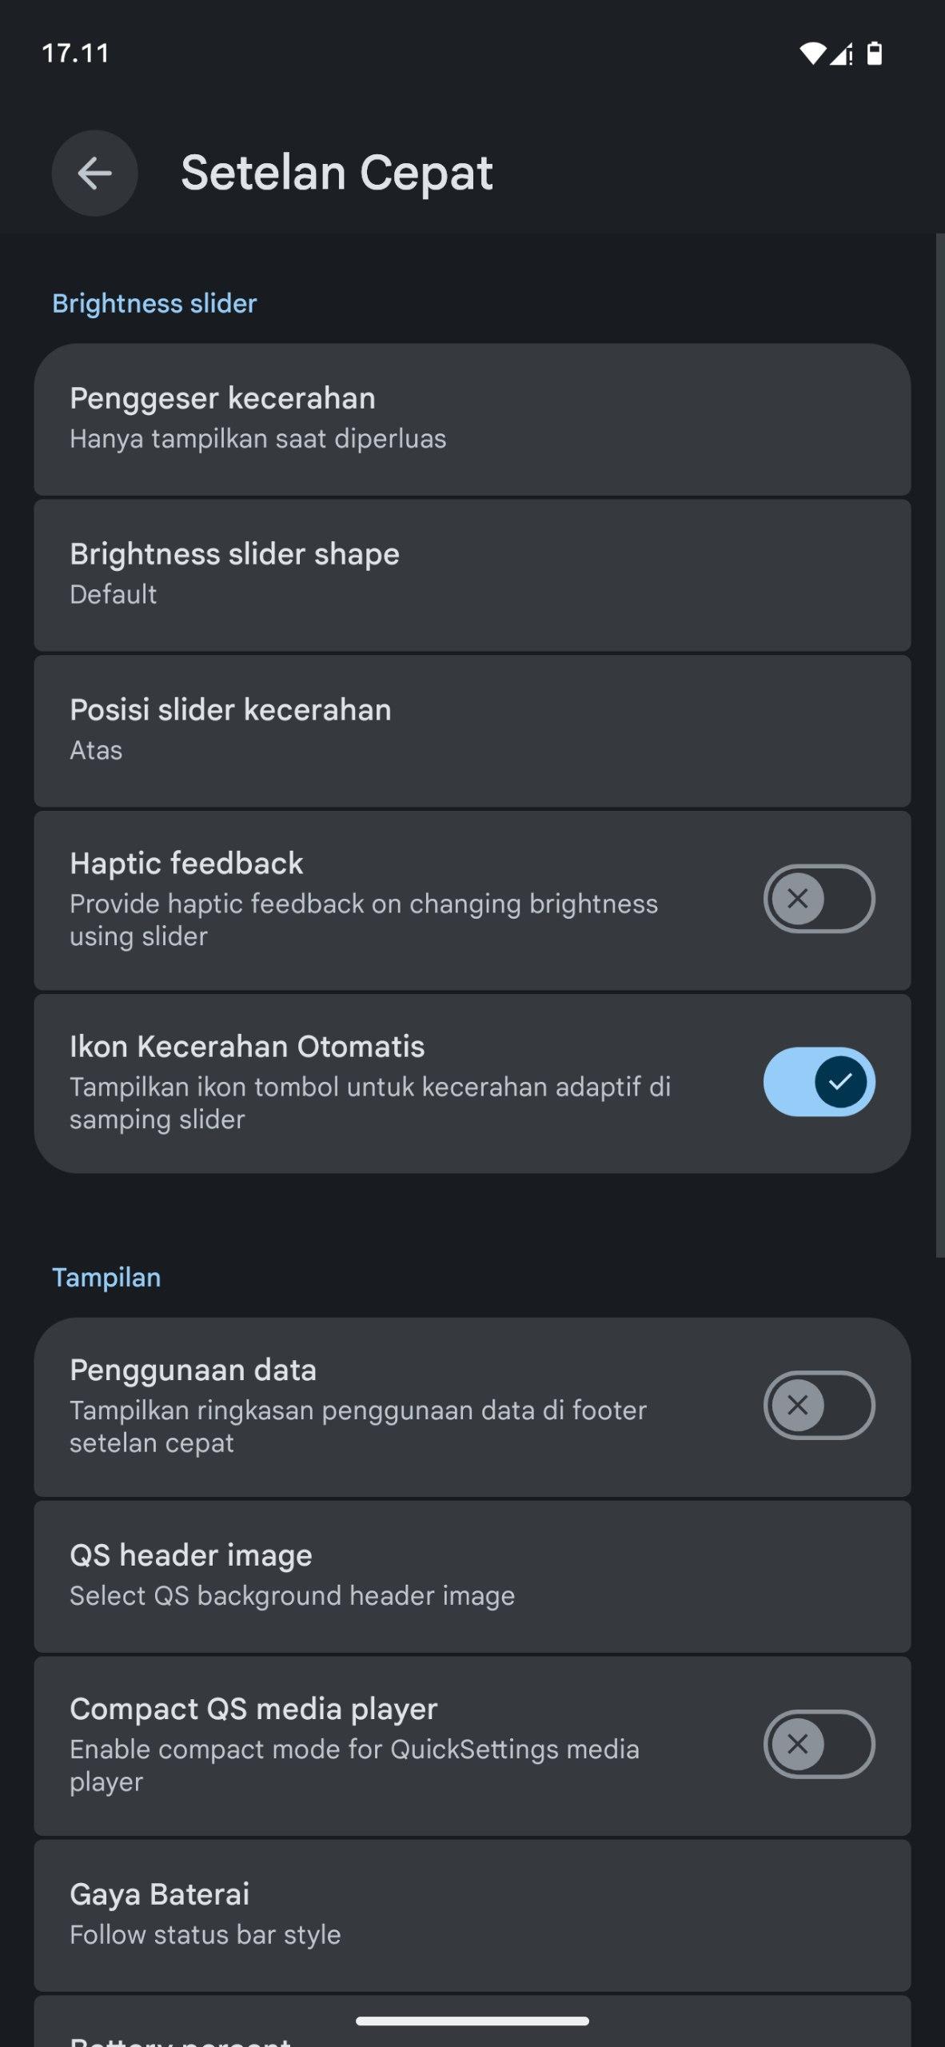Open QS header image setting
945x2047 pixels.
point(472,1575)
